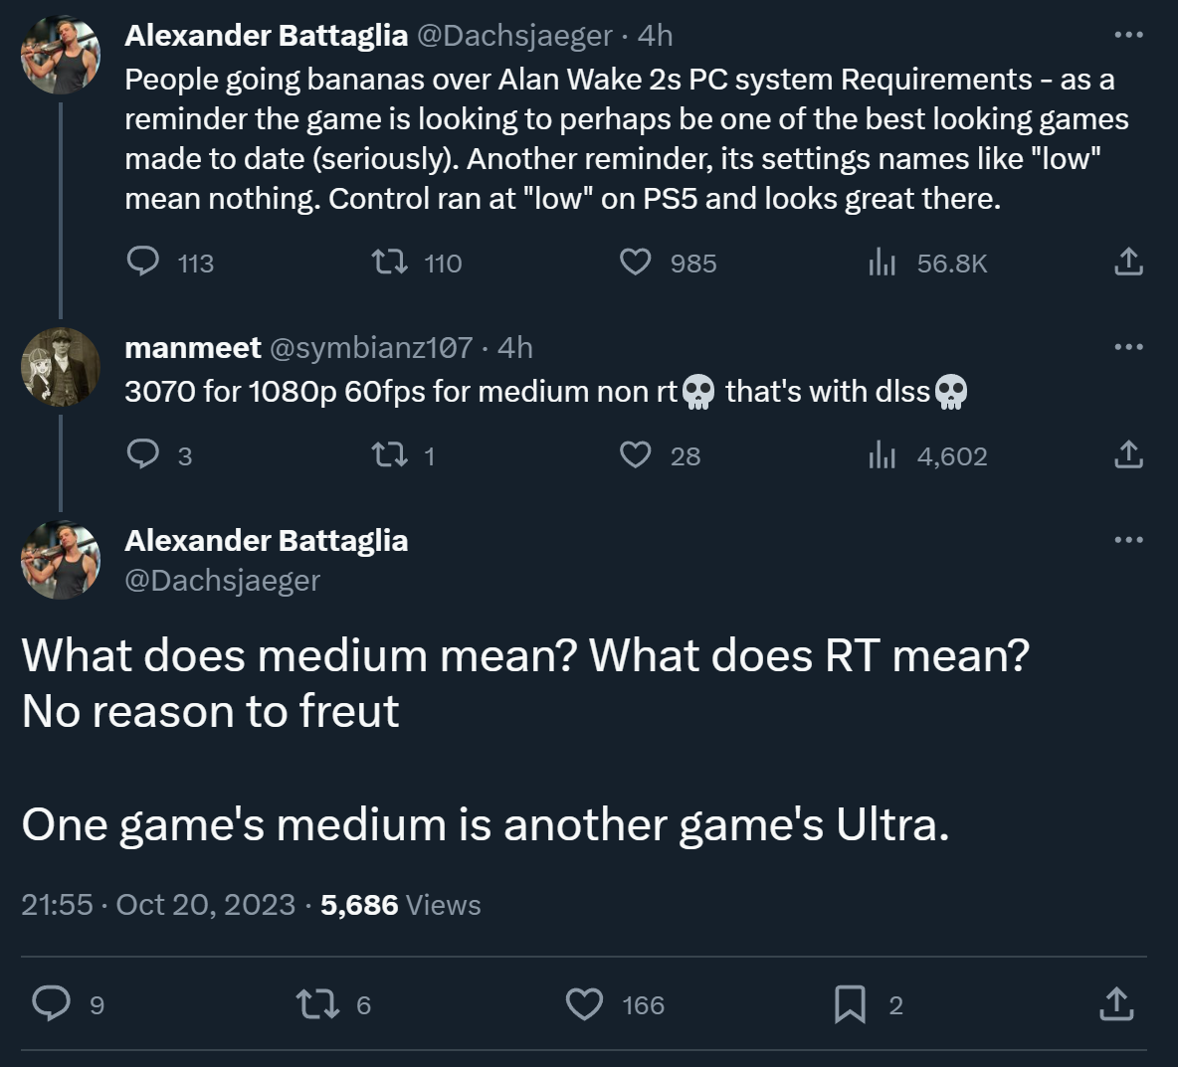1178x1067 pixels.
Task: Like manmeet's tweet with 28 likes
Action: click(x=636, y=455)
